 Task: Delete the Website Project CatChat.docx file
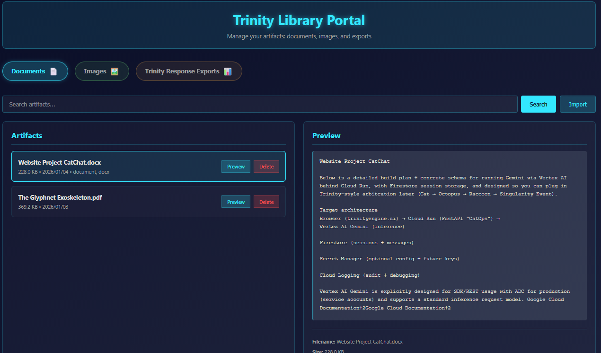click(x=266, y=166)
